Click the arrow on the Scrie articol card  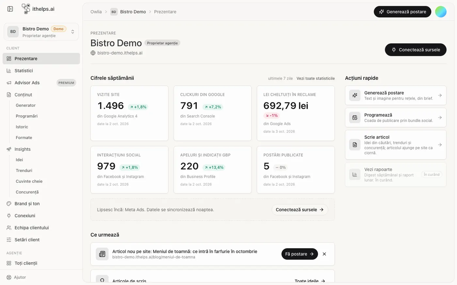pyautogui.click(x=440, y=145)
